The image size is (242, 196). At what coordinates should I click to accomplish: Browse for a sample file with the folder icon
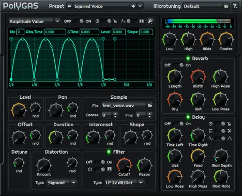[x=150, y=105]
